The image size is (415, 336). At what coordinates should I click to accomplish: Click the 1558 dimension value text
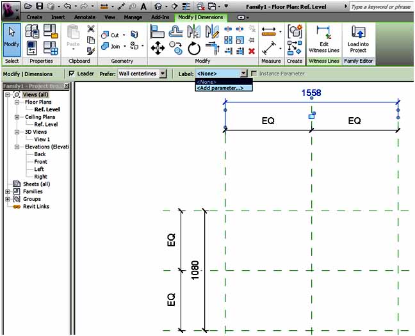311,93
